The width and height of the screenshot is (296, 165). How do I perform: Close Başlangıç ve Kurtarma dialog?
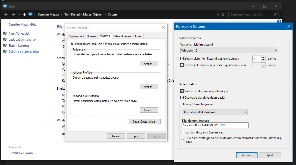coord(289,27)
